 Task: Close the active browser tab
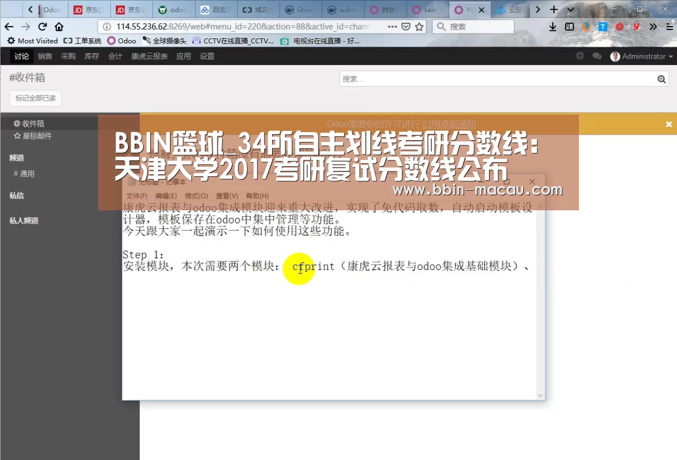click(481, 9)
